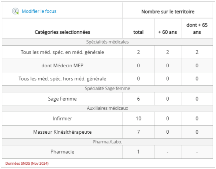This screenshot has height=169, width=216.
Task: Select the Pharmacie row label
Action: [x=62, y=152]
